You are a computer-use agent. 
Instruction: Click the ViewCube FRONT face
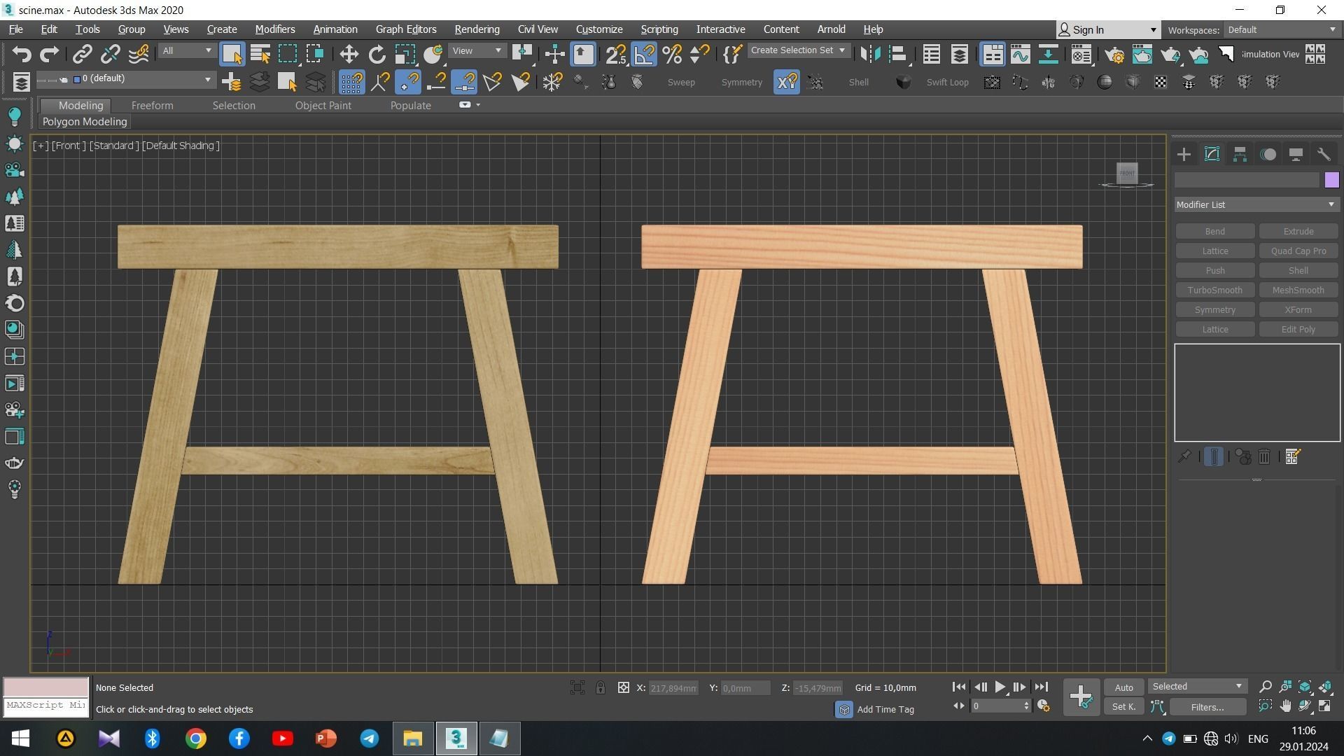1126,173
